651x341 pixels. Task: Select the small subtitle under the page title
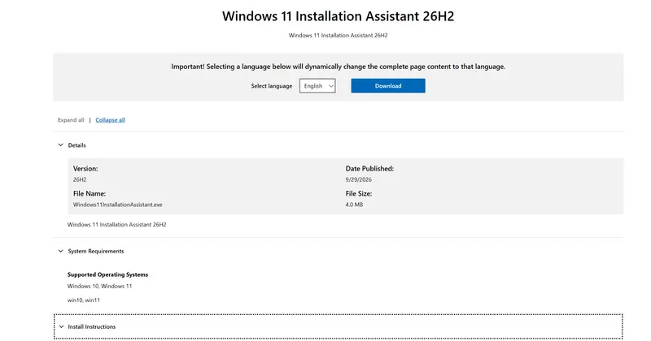point(338,36)
